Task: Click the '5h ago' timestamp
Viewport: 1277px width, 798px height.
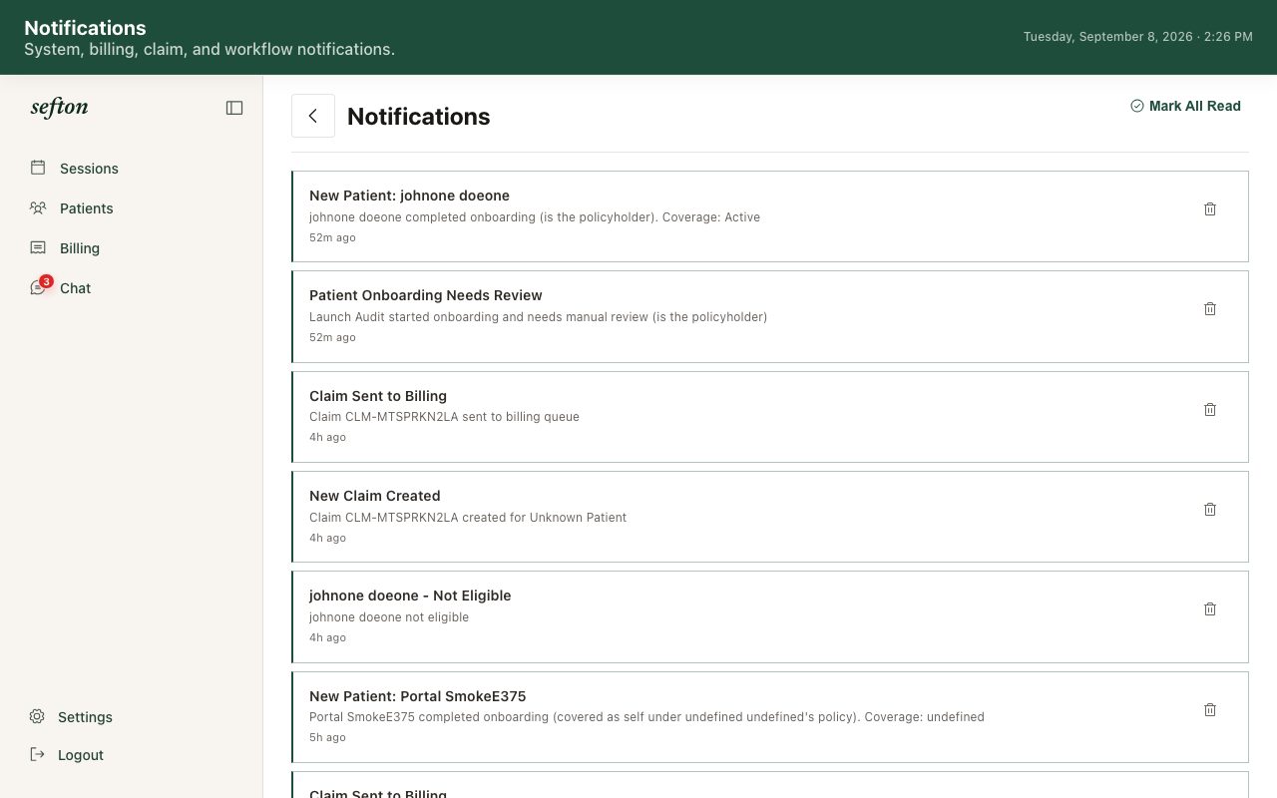Action: click(x=327, y=737)
